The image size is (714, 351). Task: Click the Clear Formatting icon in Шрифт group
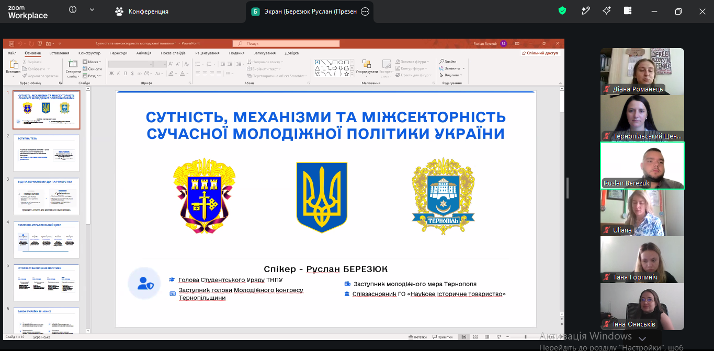coord(187,64)
